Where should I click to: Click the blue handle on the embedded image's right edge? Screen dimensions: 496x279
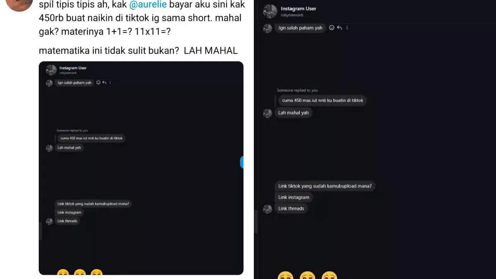tap(242, 162)
